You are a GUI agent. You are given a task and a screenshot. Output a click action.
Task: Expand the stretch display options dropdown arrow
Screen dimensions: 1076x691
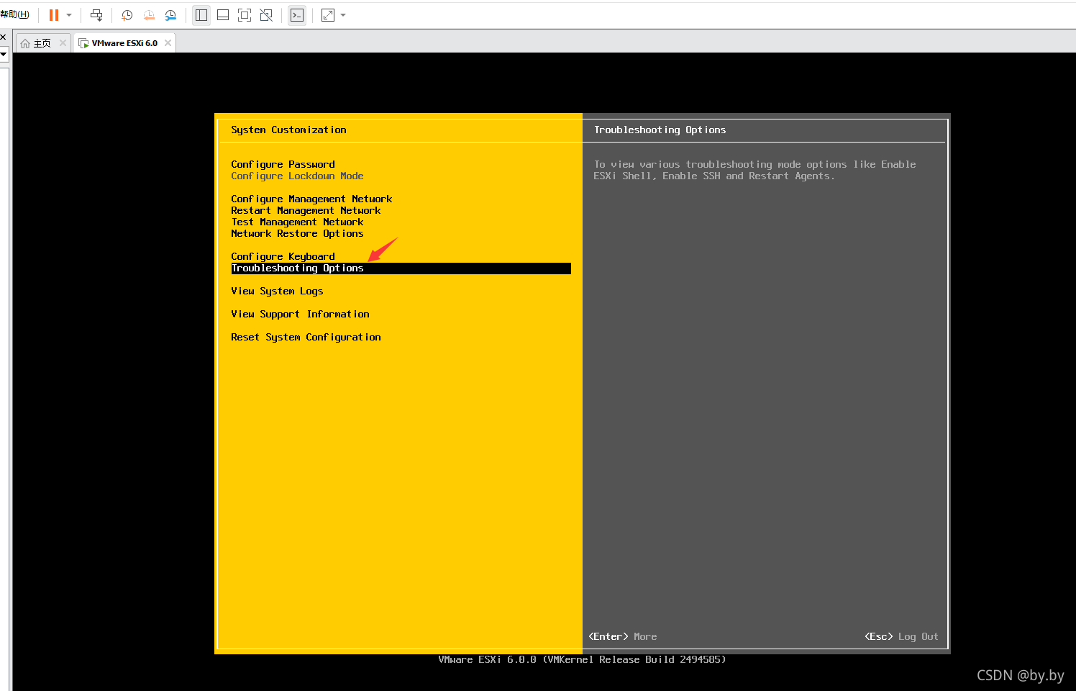[x=343, y=15]
